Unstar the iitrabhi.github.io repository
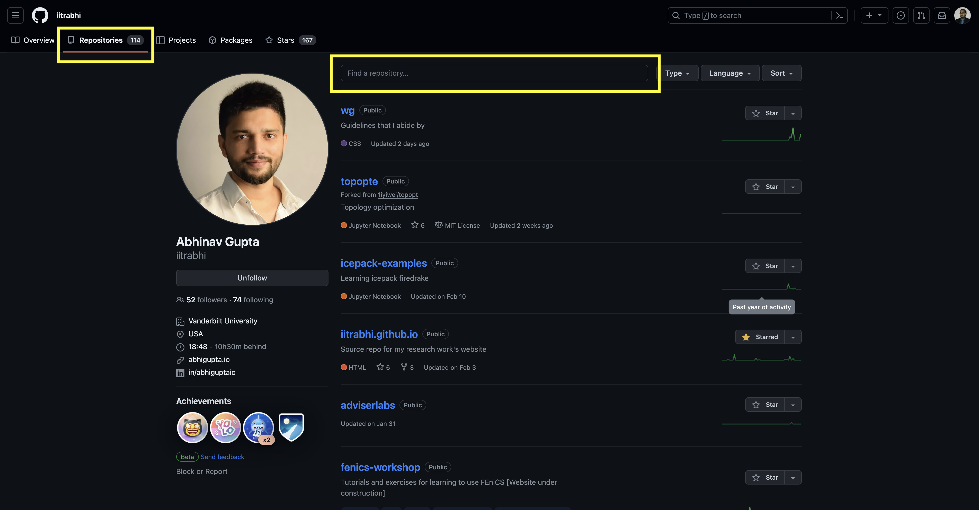 point(760,337)
